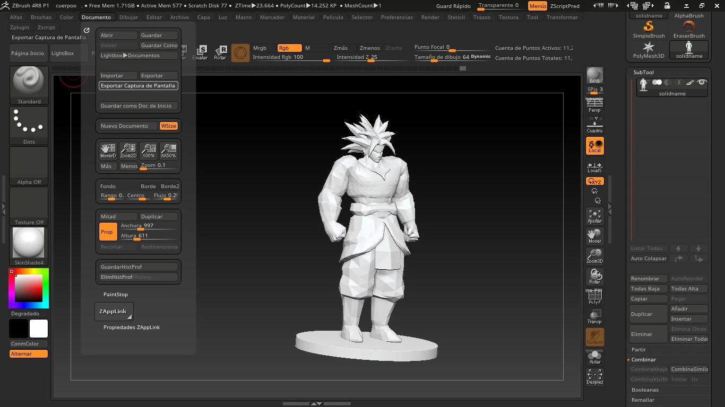This screenshot has height=407, width=725.
Task: Open the Zplugin menu
Action: coord(20,27)
